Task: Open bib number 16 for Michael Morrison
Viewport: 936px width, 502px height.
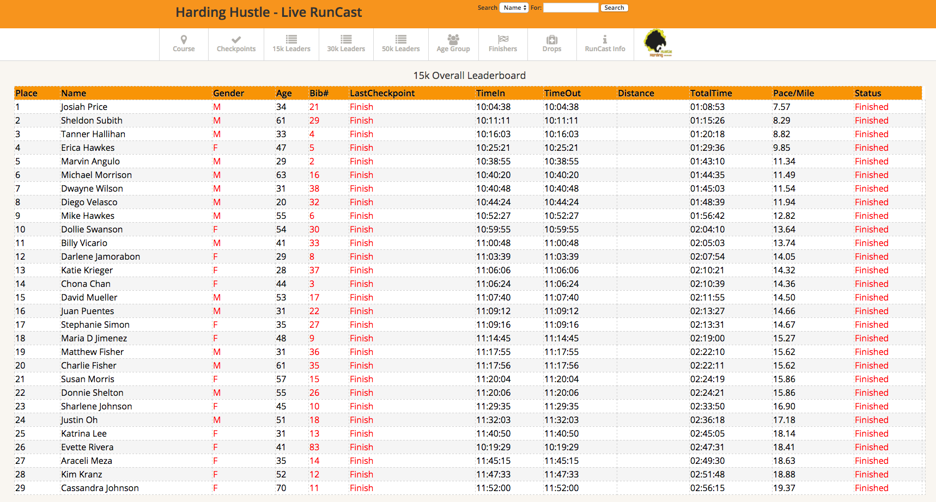Action: [314, 175]
